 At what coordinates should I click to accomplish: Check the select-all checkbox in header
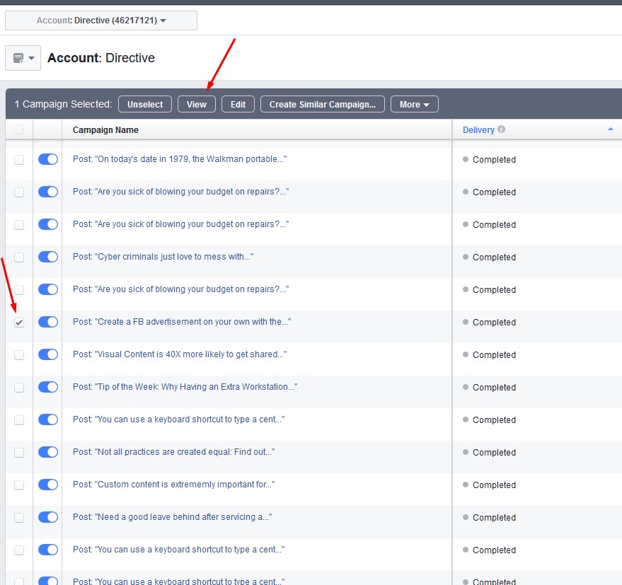click(x=18, y=129)
